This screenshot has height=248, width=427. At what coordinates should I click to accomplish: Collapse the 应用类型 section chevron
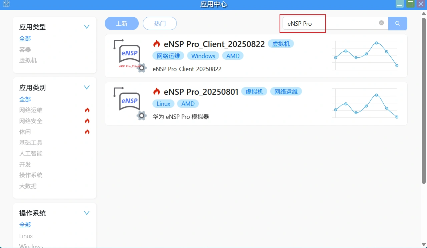point(86,27)
